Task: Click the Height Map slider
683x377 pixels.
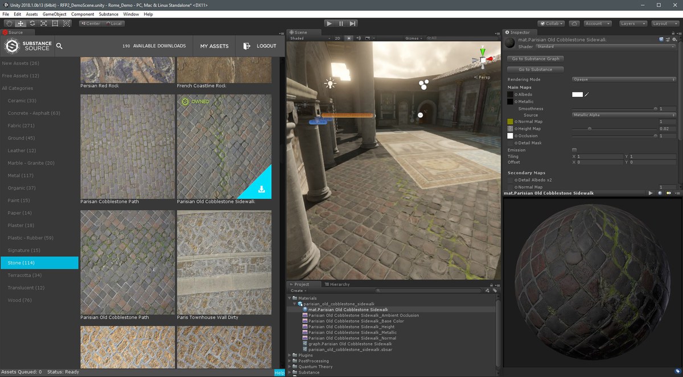Action: click(x=615, y=129)
